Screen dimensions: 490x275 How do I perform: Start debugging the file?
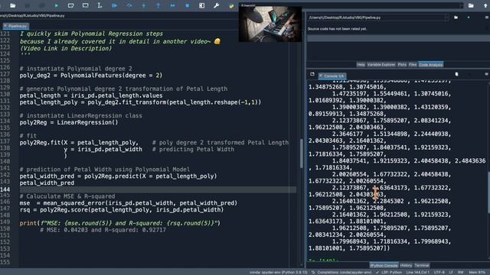pos(114,5)
